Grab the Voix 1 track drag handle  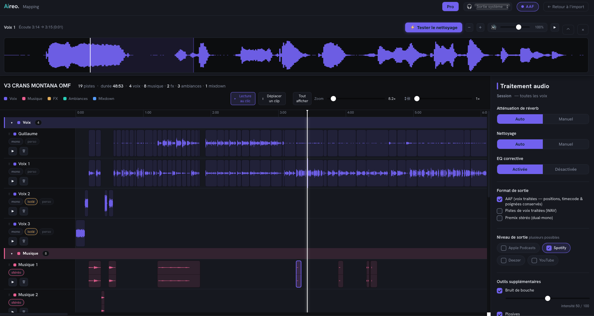9,164
